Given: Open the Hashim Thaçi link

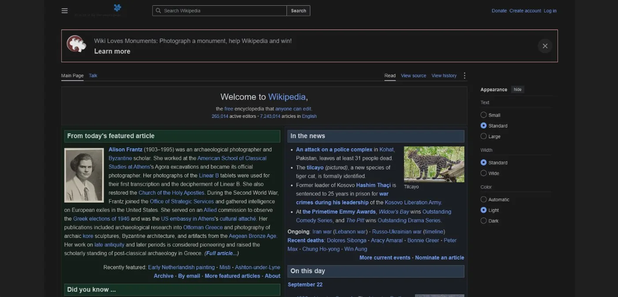Looking at the screenshot, I should (373, 185).
